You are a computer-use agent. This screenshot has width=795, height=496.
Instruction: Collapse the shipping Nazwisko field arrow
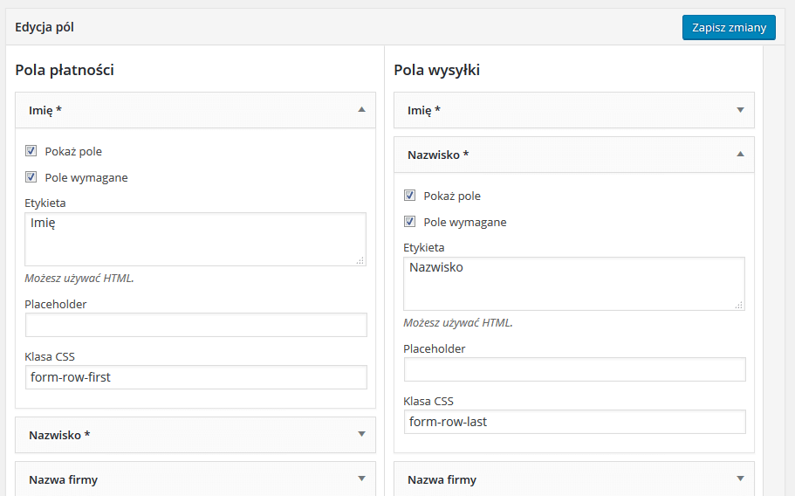click(x=740, y=155)
